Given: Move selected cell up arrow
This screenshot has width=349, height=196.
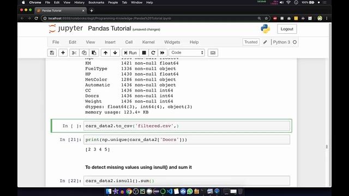Looking at the screenshot, I should tap(105, 53).
